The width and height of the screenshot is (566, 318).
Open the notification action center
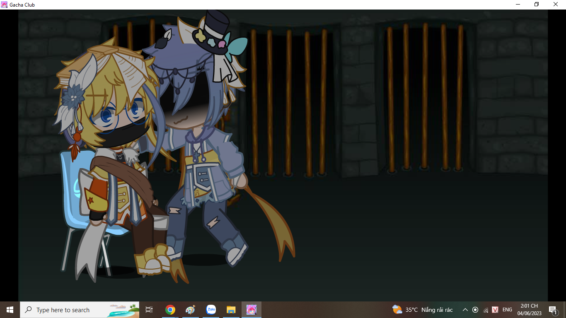(553, 310)
